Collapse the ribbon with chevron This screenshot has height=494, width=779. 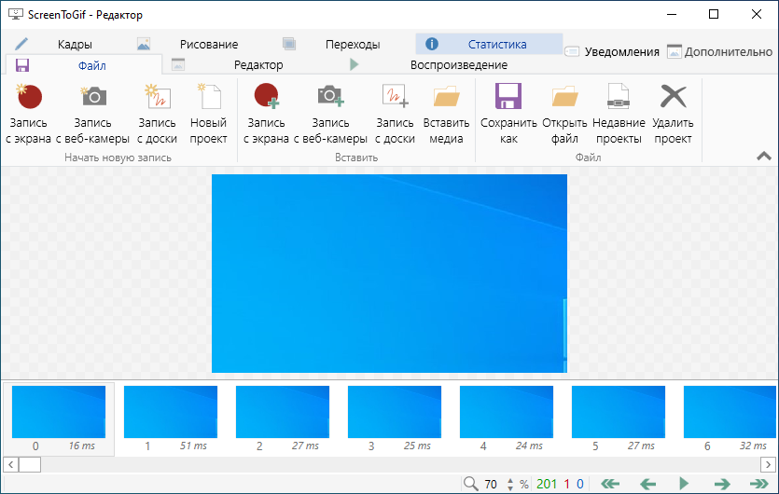pos(763,157)
